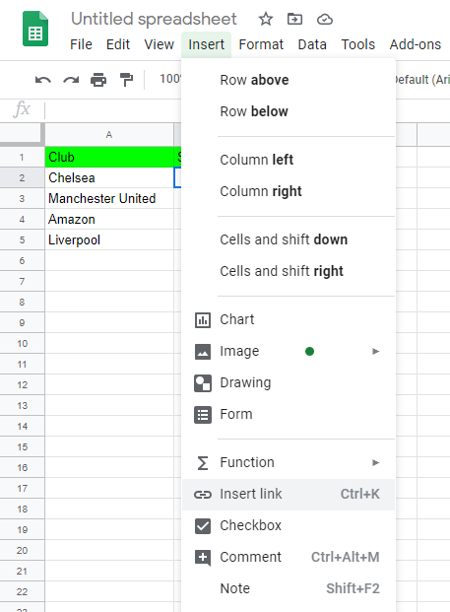The height and width of the screenshot is (612, 450).
Task: Click the spreadsheet title to rename
Action: coord(154,19)
